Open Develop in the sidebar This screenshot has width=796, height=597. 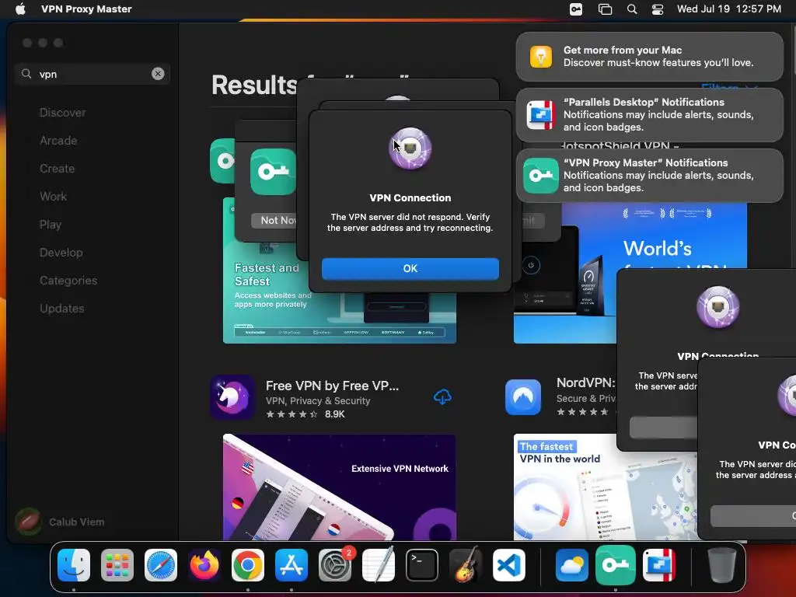(x=61, y=253)
